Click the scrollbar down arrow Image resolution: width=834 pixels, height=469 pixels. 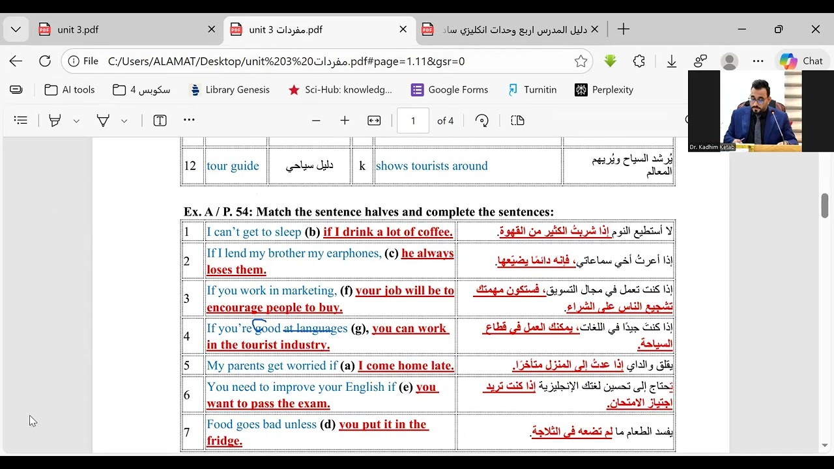(825, 446)
